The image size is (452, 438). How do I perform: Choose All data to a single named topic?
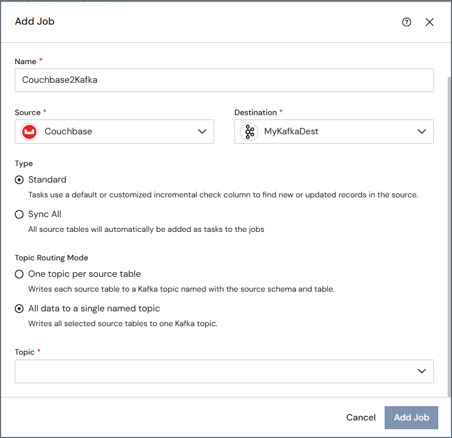coord(19,309)
